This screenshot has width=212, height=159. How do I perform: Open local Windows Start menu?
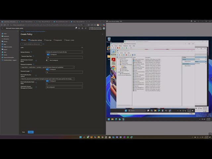(80, 137)
